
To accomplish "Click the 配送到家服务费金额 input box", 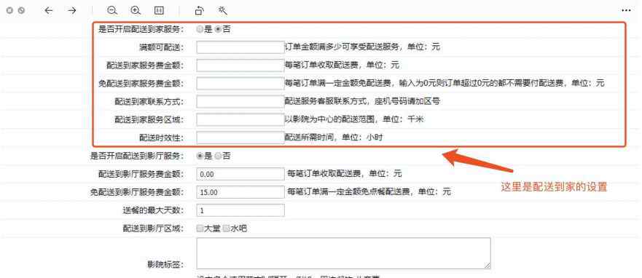I will click(x=240, y=65).
